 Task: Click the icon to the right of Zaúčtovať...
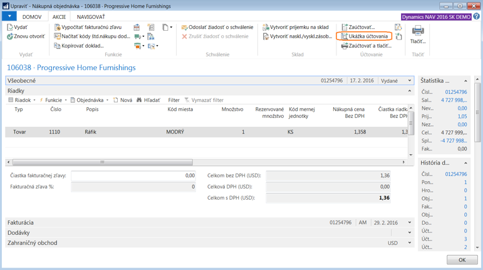click(398, 28)
